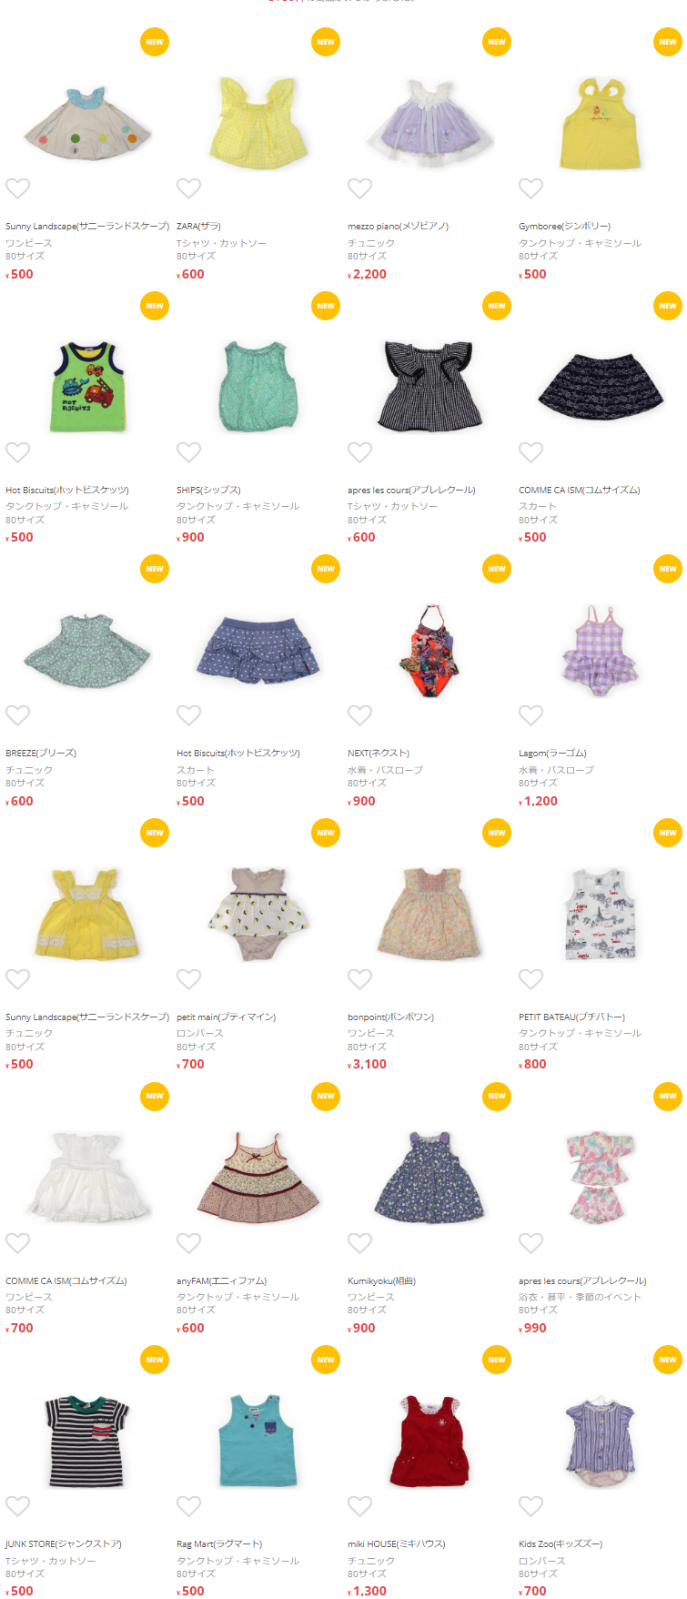
Task: Heart the mezzo piano purple tunic
Action: [x=360, y=188]
